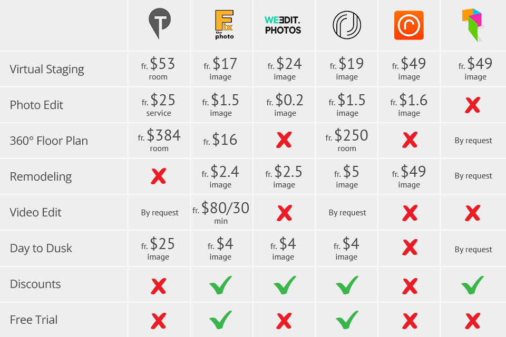
Task: Select the Virtual Staging row label
Action: point(47,69)
